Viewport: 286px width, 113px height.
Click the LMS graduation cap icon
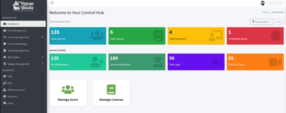click(5, 76)
